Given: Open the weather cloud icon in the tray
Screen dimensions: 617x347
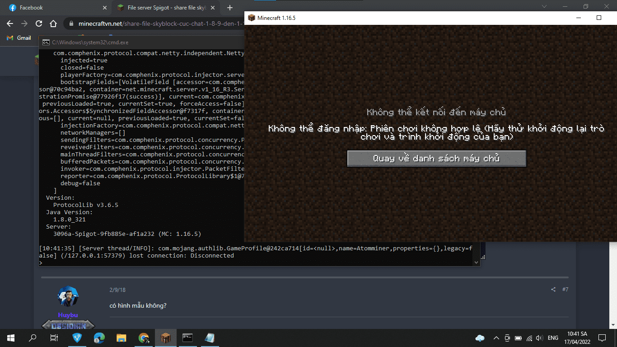Looking at the screenshot, I should tap(480, 338).
